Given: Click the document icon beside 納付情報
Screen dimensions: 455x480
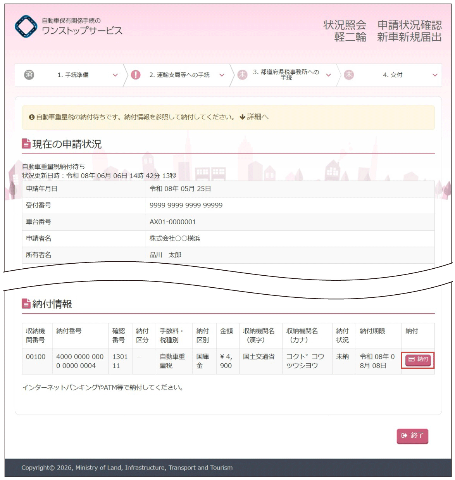Looking at the screenshot, I should pyautogui.click(x=26, y=304).
